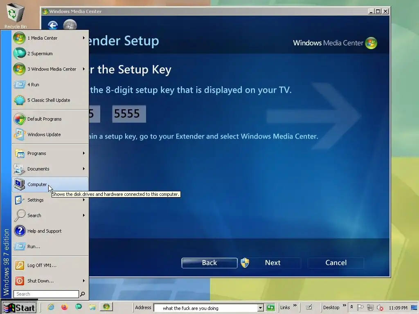Click the Start button

click(x=19, y=308)
